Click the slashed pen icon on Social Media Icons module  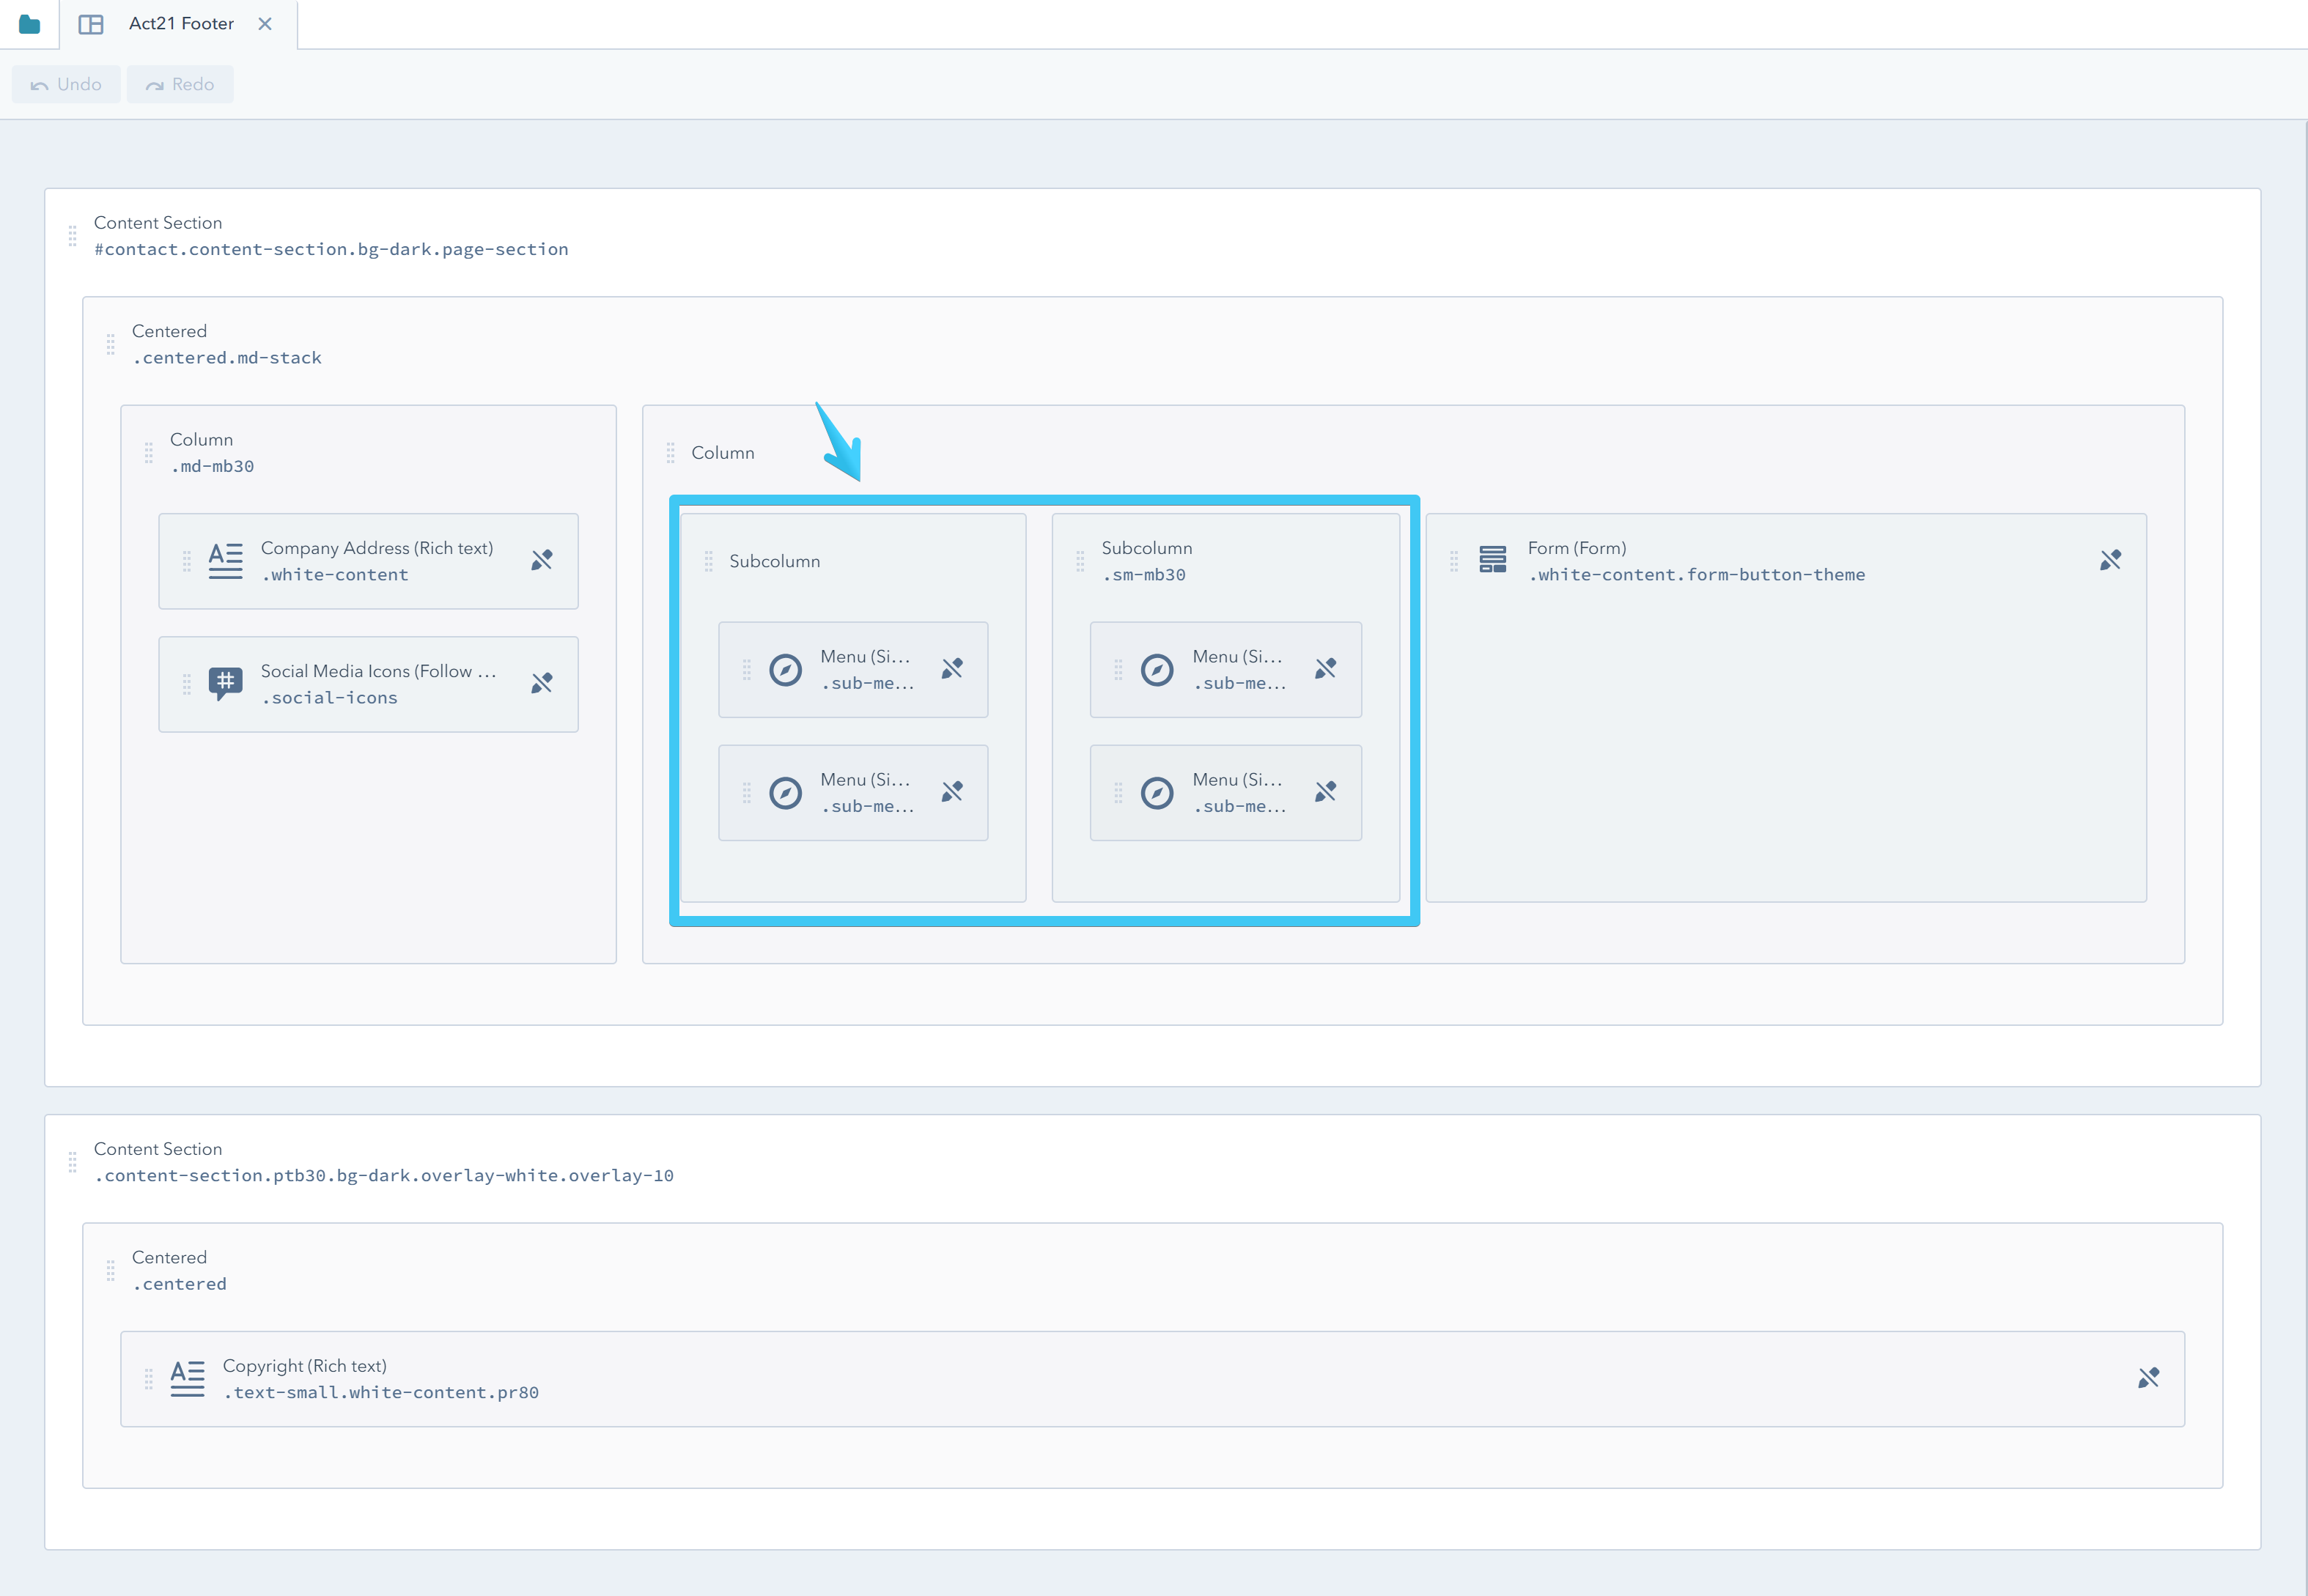click(x=542, y=683)
